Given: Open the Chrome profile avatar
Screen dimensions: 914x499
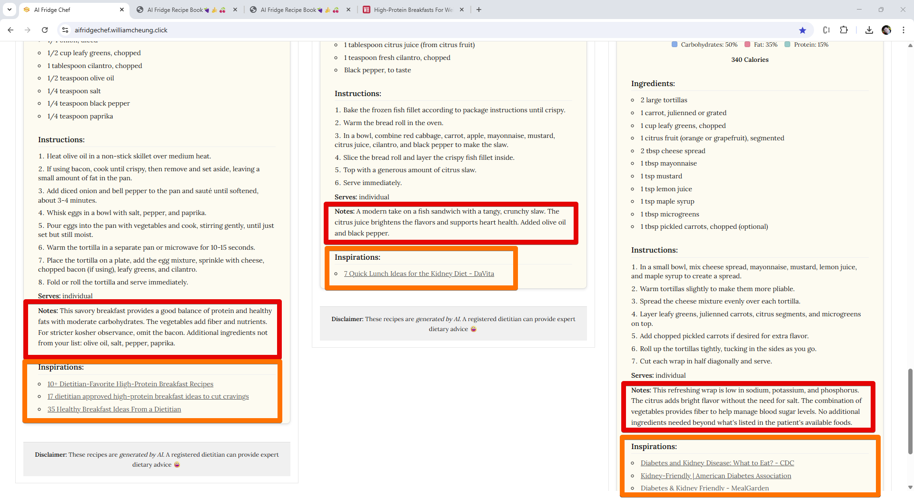Looking at the screenshot, I should tap(887, 30).
